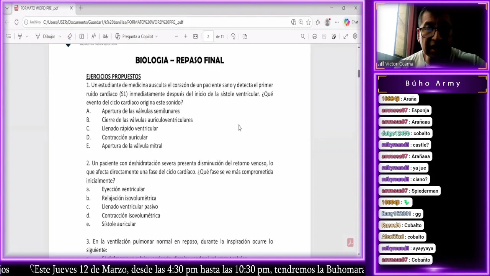Click the EJERCICIOS PROPUESTOS heading
The image size is (490, 276).
coord(113,76)
